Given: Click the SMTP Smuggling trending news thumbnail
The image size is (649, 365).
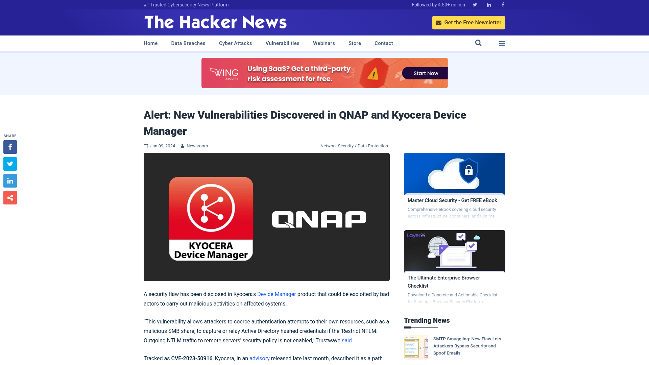Looking at the screenshot, I should coord(415,347).
